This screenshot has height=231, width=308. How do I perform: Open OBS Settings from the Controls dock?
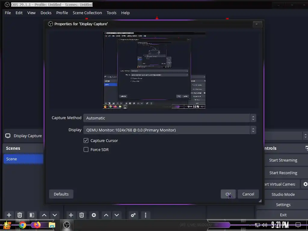click(x=283, y=205)
